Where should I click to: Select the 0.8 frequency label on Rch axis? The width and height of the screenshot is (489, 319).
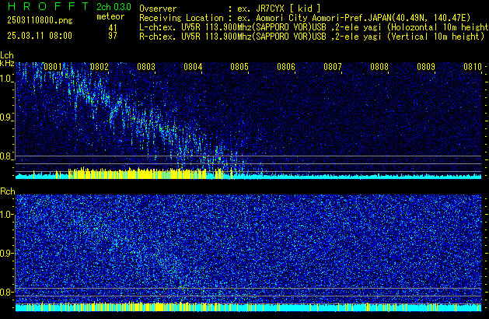pyautogui.click(x=5, y=292)
